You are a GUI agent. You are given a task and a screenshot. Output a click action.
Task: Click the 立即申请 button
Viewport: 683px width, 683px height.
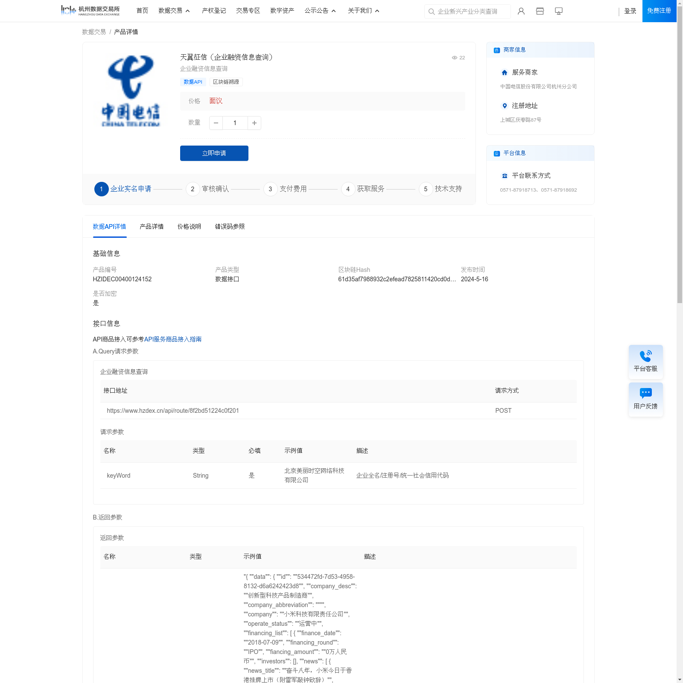click(x=214, y=153)
